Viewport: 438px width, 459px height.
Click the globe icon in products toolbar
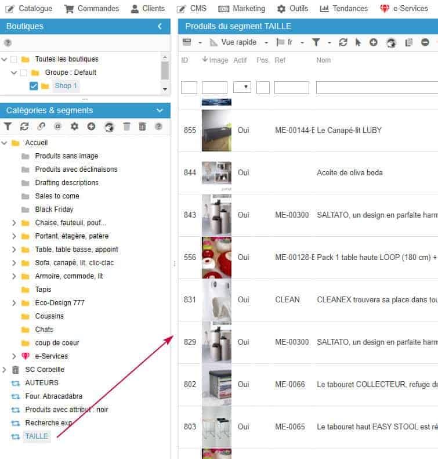[391, 43]
